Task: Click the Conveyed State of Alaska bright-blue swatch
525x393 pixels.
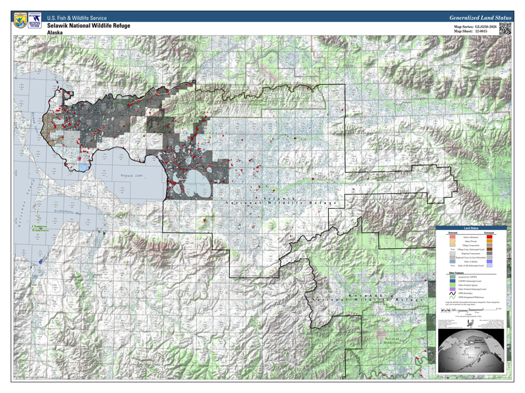Action: [489, 262]
